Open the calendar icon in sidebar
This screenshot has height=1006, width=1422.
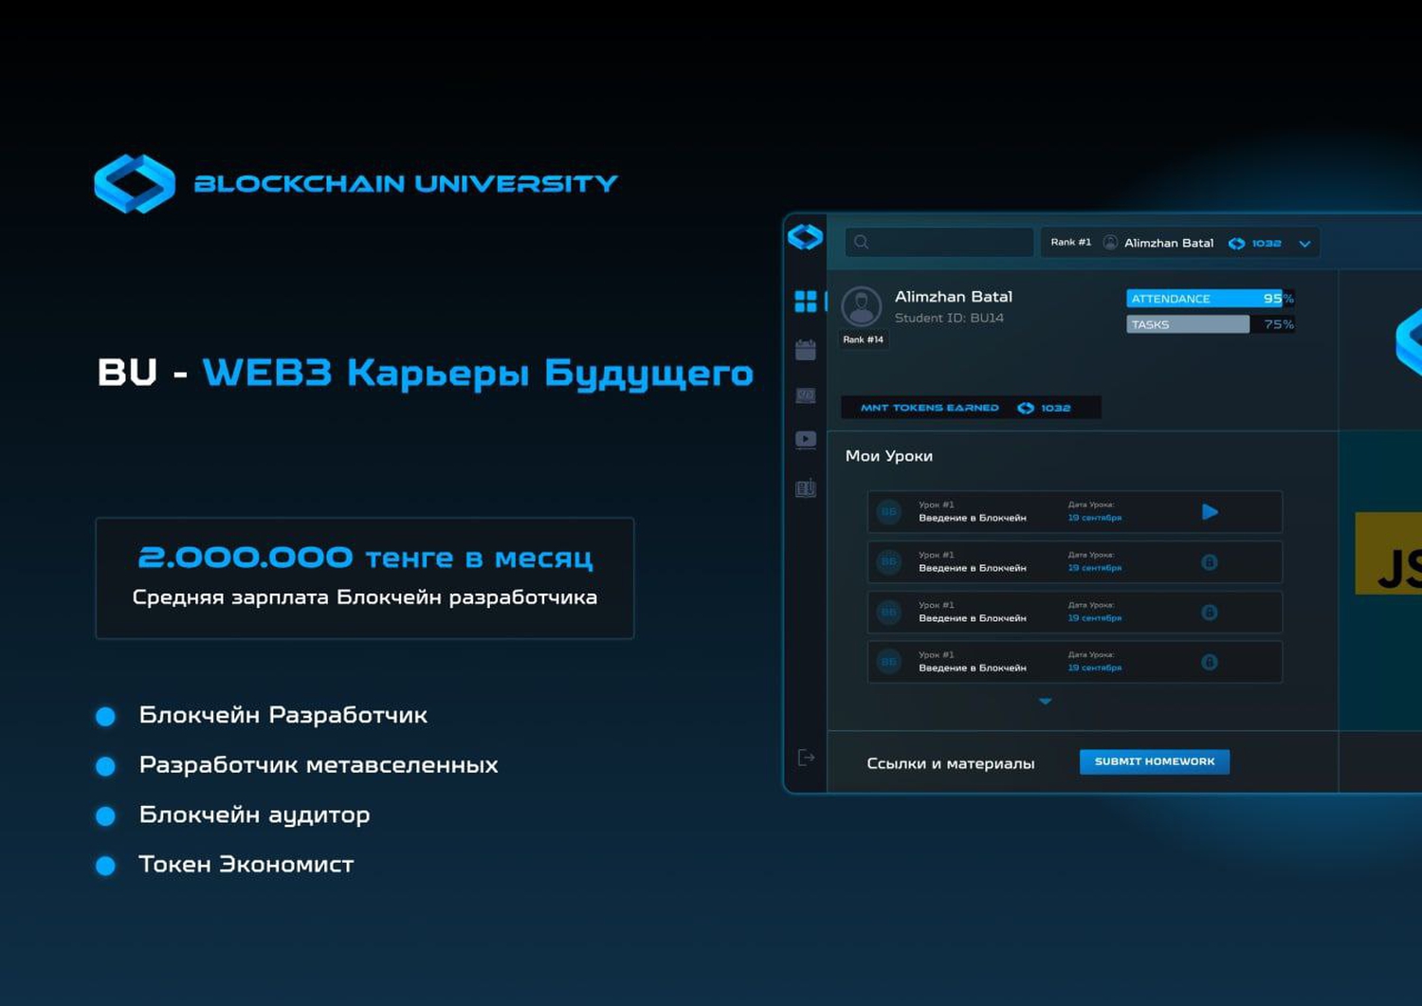[x=806, y=350]
